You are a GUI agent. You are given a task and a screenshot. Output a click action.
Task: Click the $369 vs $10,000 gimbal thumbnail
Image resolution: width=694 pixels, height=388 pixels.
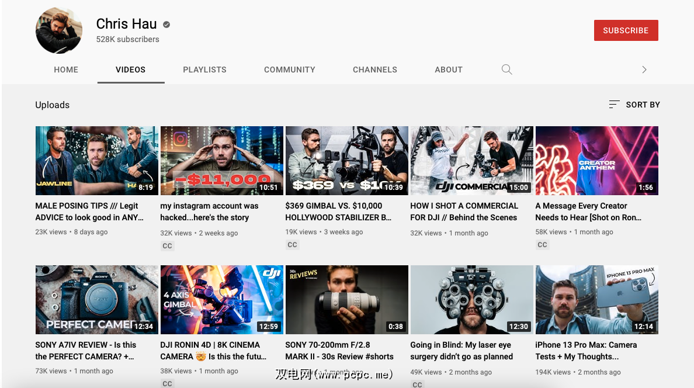point(347,160)
